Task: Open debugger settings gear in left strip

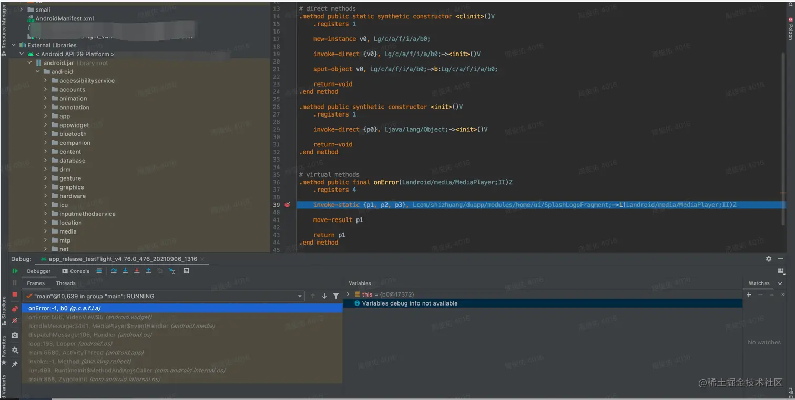Action: 15,350
